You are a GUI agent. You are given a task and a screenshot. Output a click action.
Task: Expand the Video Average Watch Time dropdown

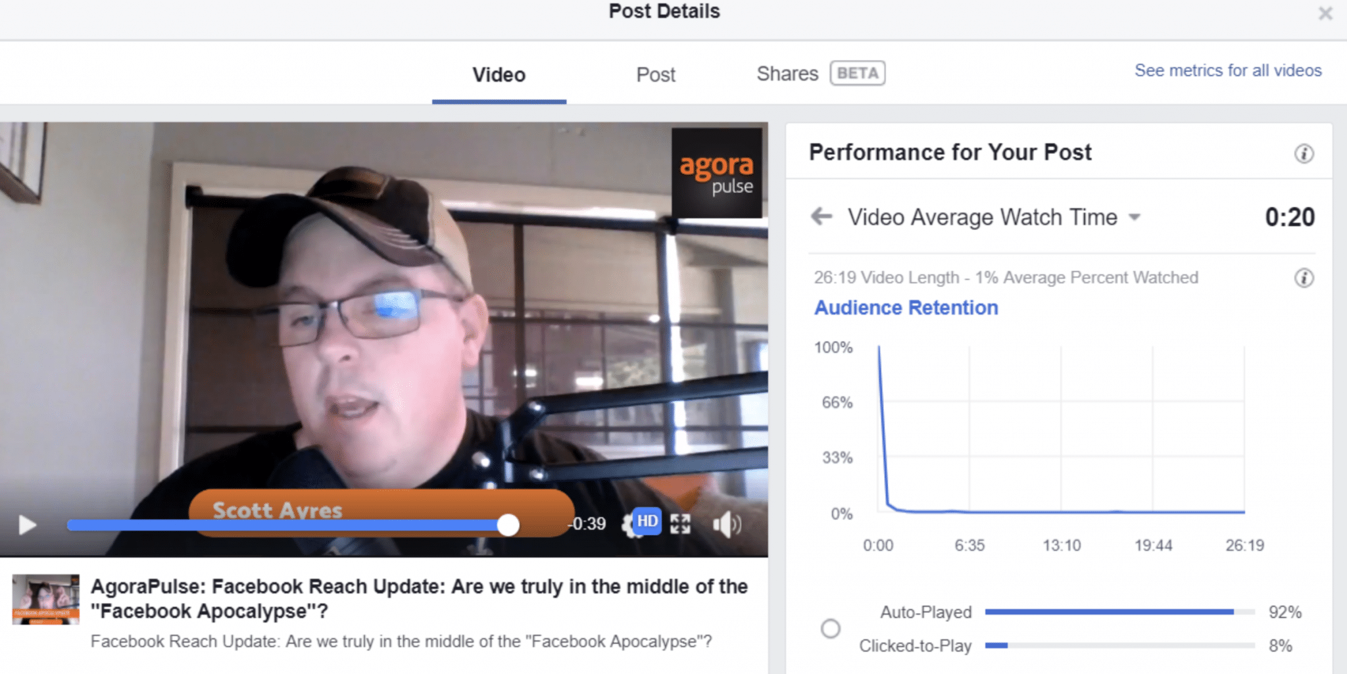click(1135, 217)
